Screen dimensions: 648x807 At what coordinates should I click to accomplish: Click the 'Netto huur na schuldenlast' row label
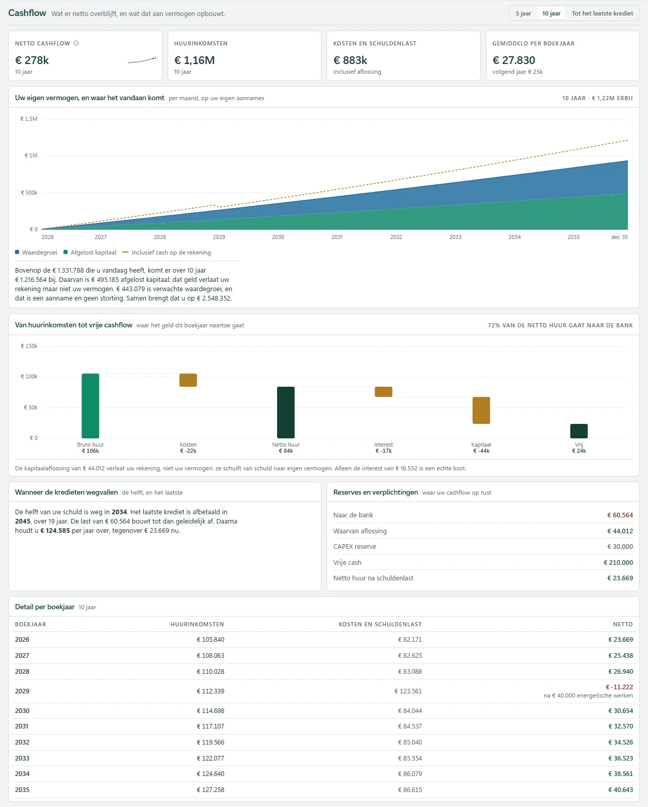[374, 578]
